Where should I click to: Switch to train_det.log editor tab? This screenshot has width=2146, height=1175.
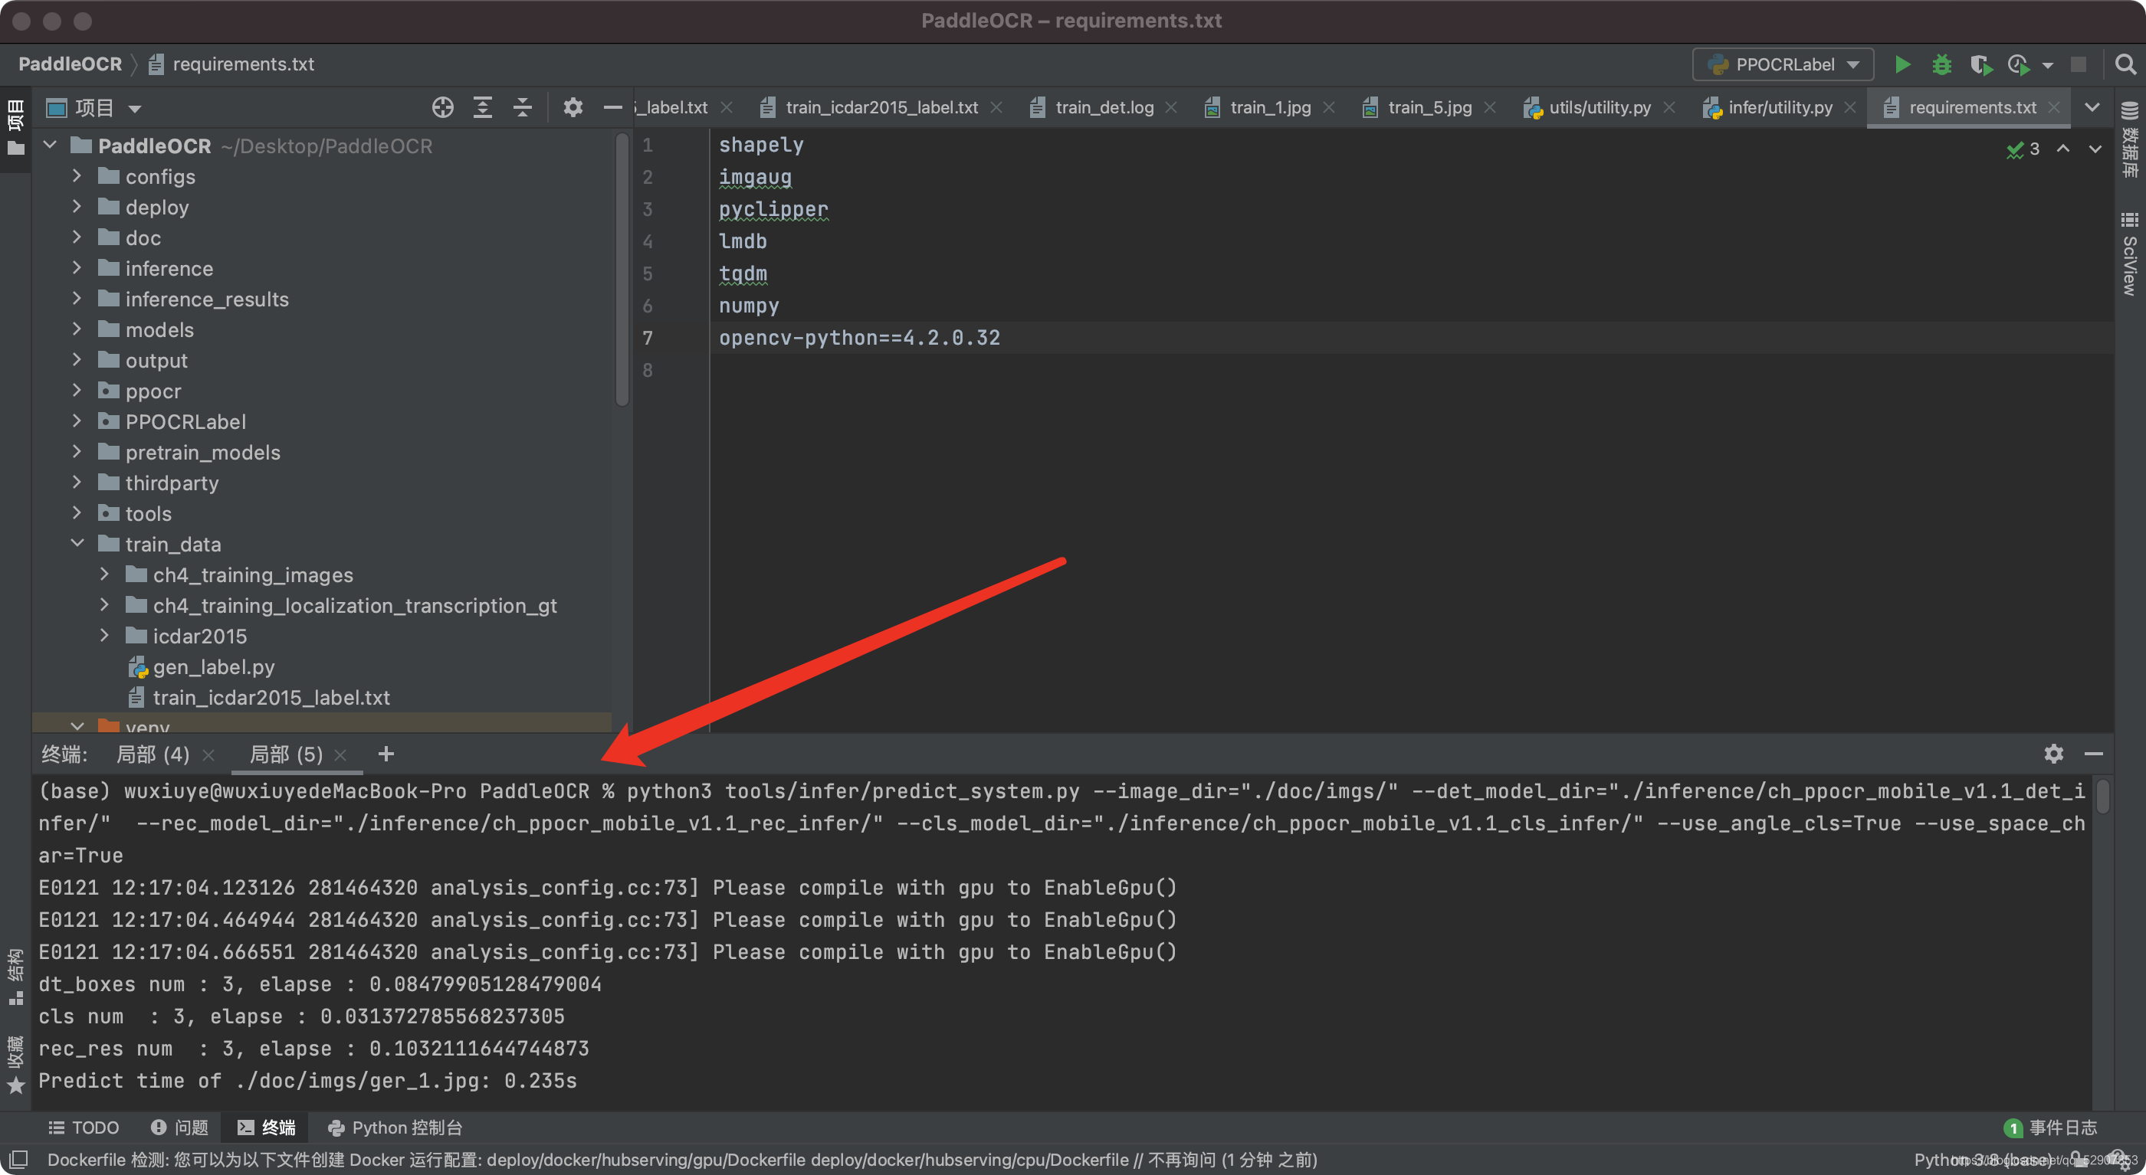pyautogui.click(x=1103, y=107)
